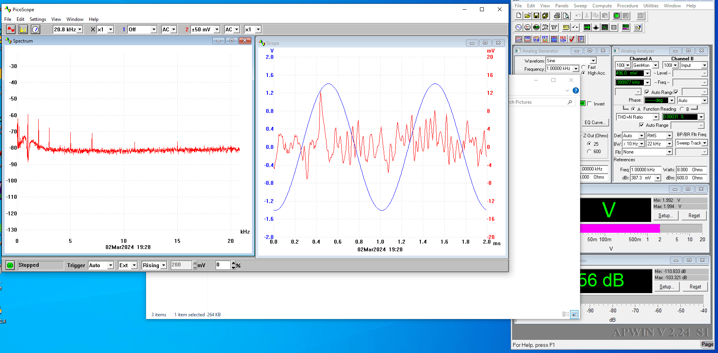Viewport: 718px width, 353px height.
Task: Click Reset button in dB meter panel
Action: click(x=695, y=287)
